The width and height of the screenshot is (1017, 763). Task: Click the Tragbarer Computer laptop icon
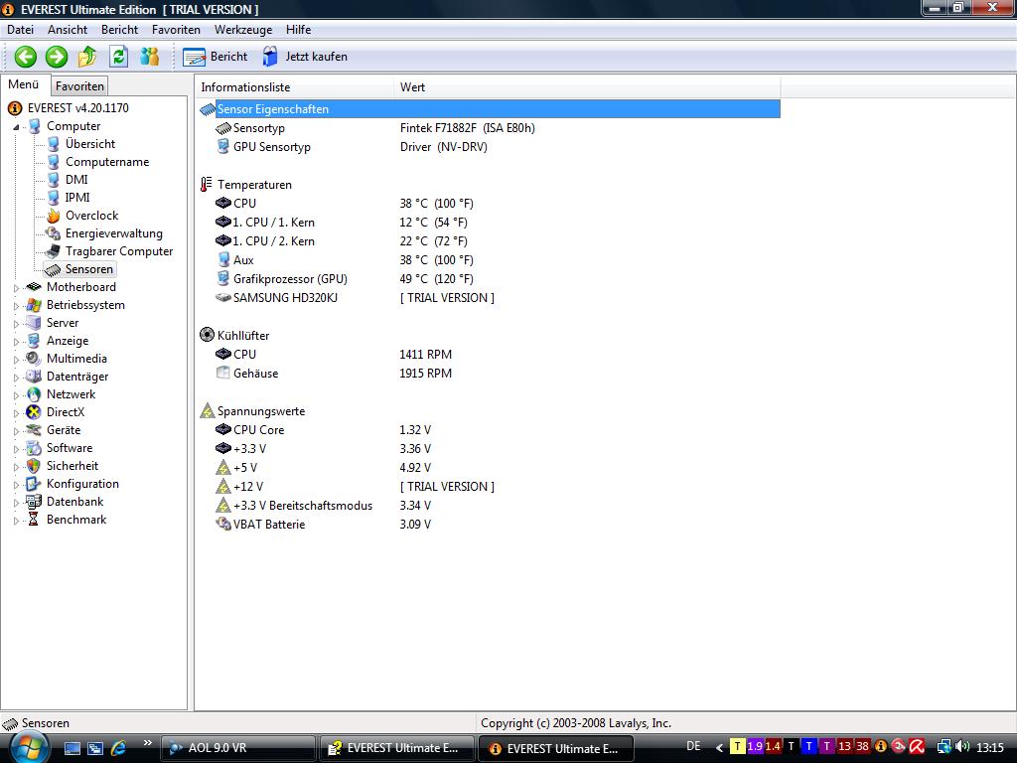click(x=54, y=251)
